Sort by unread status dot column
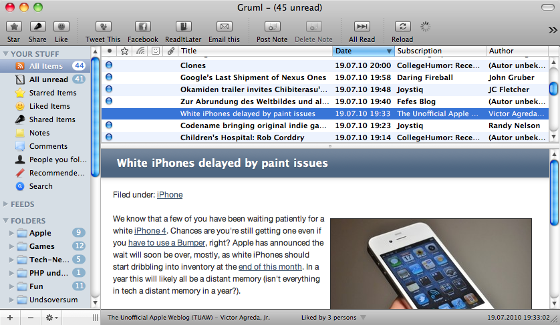Image resolution: width=560 pixels, height=325 pixels. [x=110, y=51]
